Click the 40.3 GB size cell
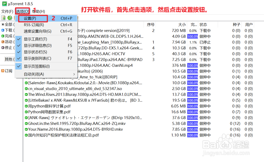This screenshot has width=264, height=162. [179, 54]
